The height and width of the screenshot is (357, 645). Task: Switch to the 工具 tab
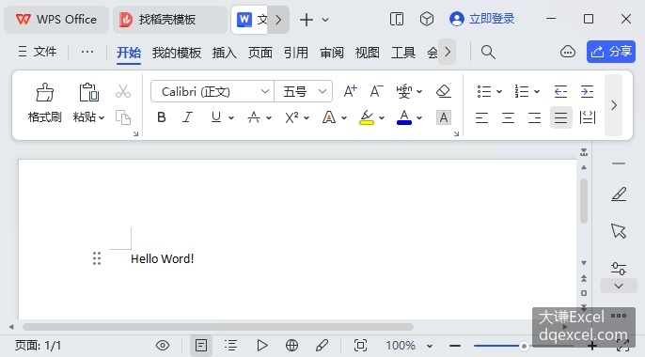coord(403,53)
